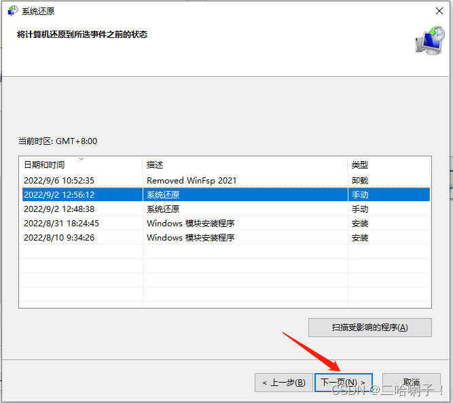Click 手动 type in the 12:56:12 row
The image size is (453, 403).
(360, 194)
